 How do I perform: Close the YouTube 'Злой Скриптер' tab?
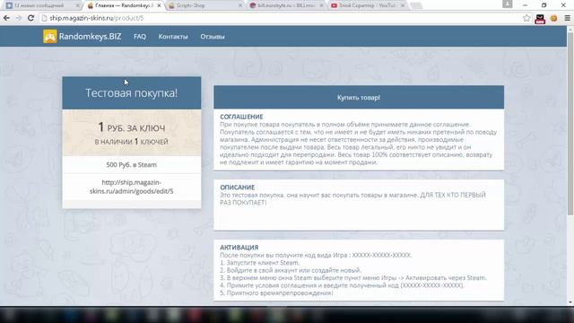pyautogui.click(x=403, y=5)
